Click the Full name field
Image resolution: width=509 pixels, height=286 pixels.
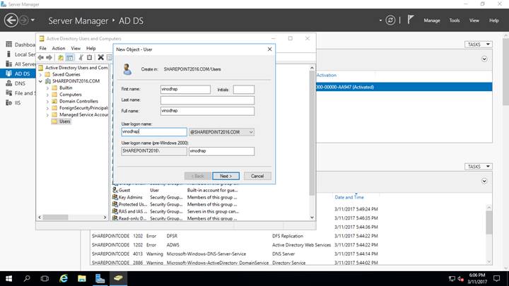tap(207, 111)
